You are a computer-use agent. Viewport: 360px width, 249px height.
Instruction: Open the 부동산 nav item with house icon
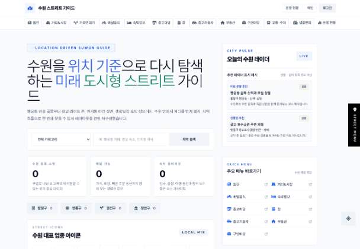point(228,23)
